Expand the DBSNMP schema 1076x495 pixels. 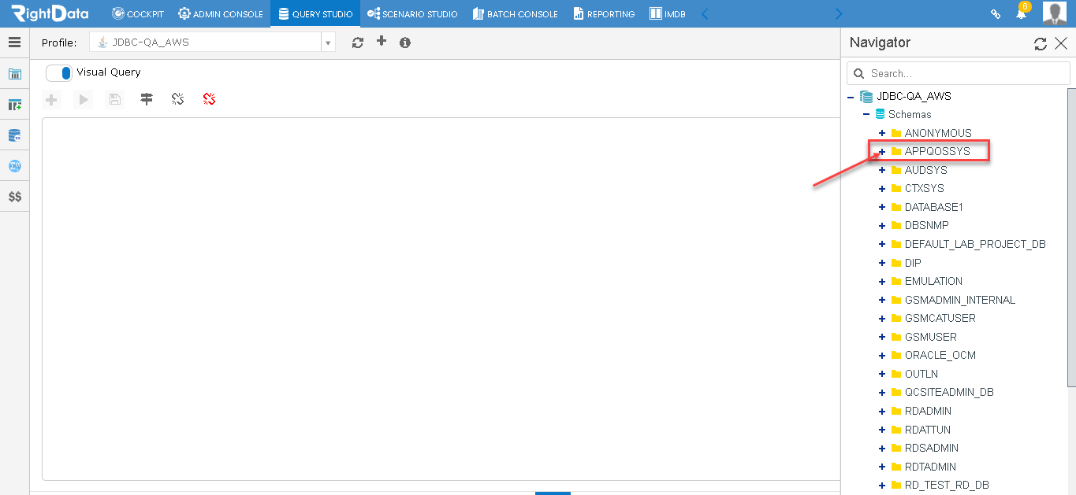pyautogui.click(x=882, y=226)
